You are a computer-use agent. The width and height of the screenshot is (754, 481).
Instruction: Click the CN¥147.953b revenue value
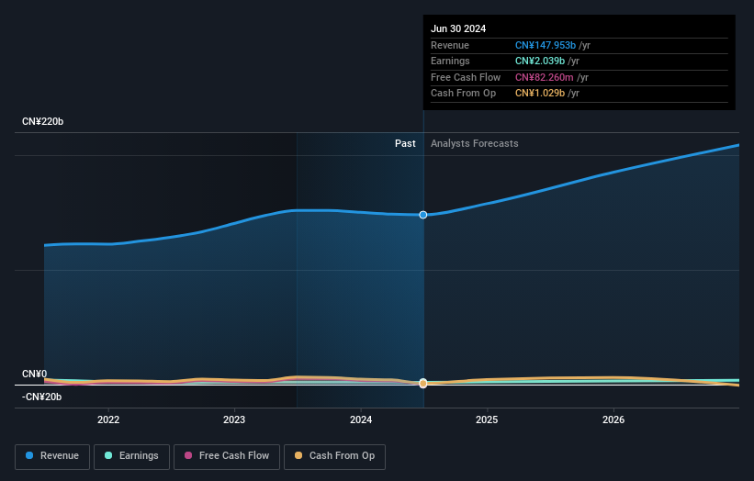[x=546, y=45]
